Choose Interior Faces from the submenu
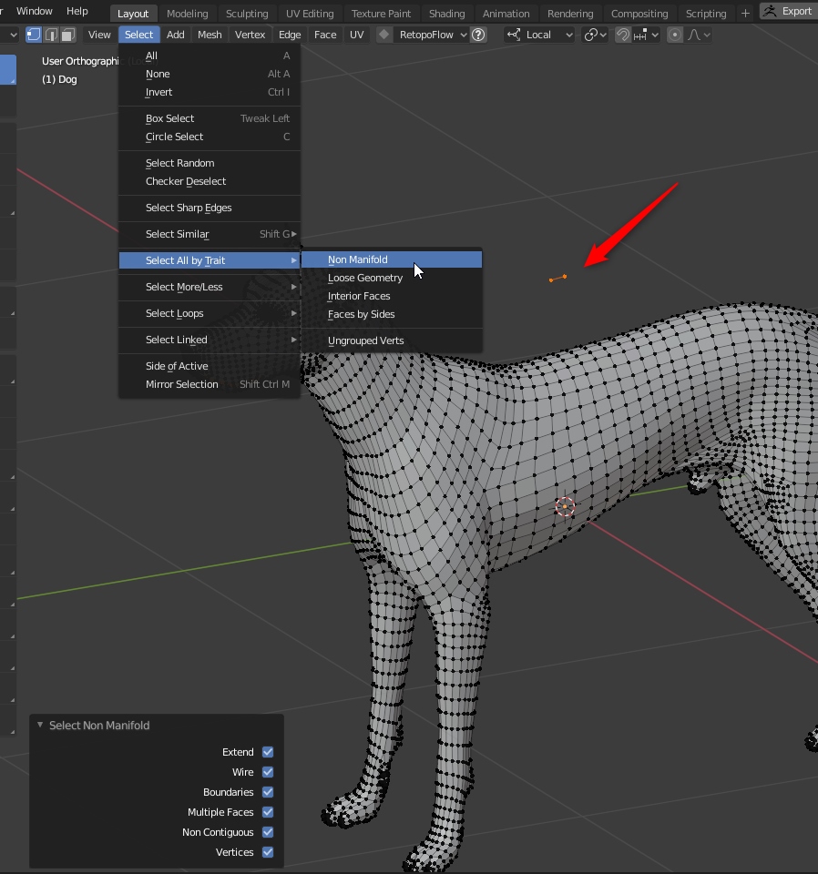This screenshot has height=874, width=818. [x=392, y=296]
